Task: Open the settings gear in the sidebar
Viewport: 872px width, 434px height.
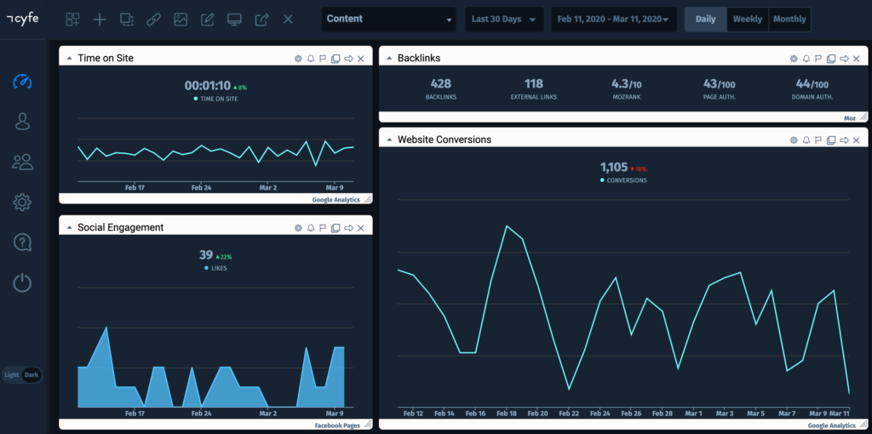Action: [x=22, y=203]
